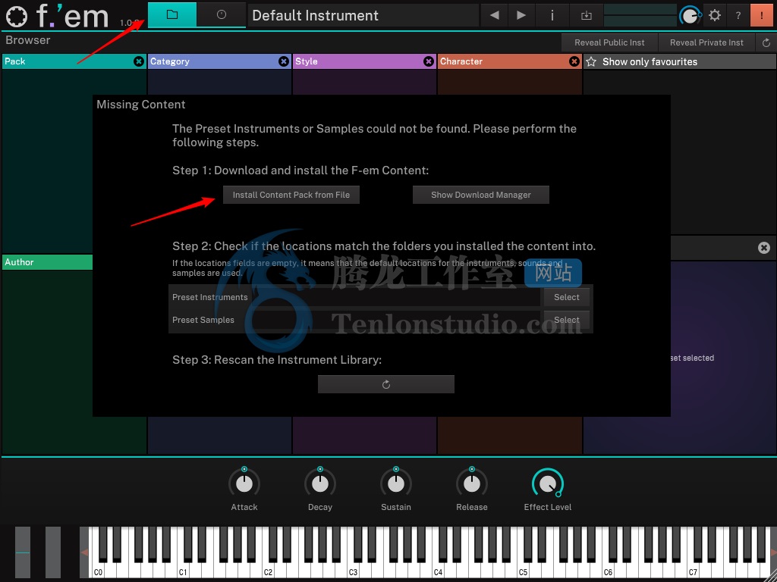Click Select for Preset Instruments location
This screenshot has width=777, height=582.
click(x=566, y=297)
